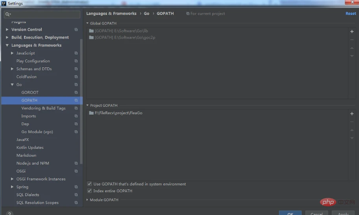Click the project-level icon beside Spring
This screenshot has height=215, width=359.
coord(76,187)
